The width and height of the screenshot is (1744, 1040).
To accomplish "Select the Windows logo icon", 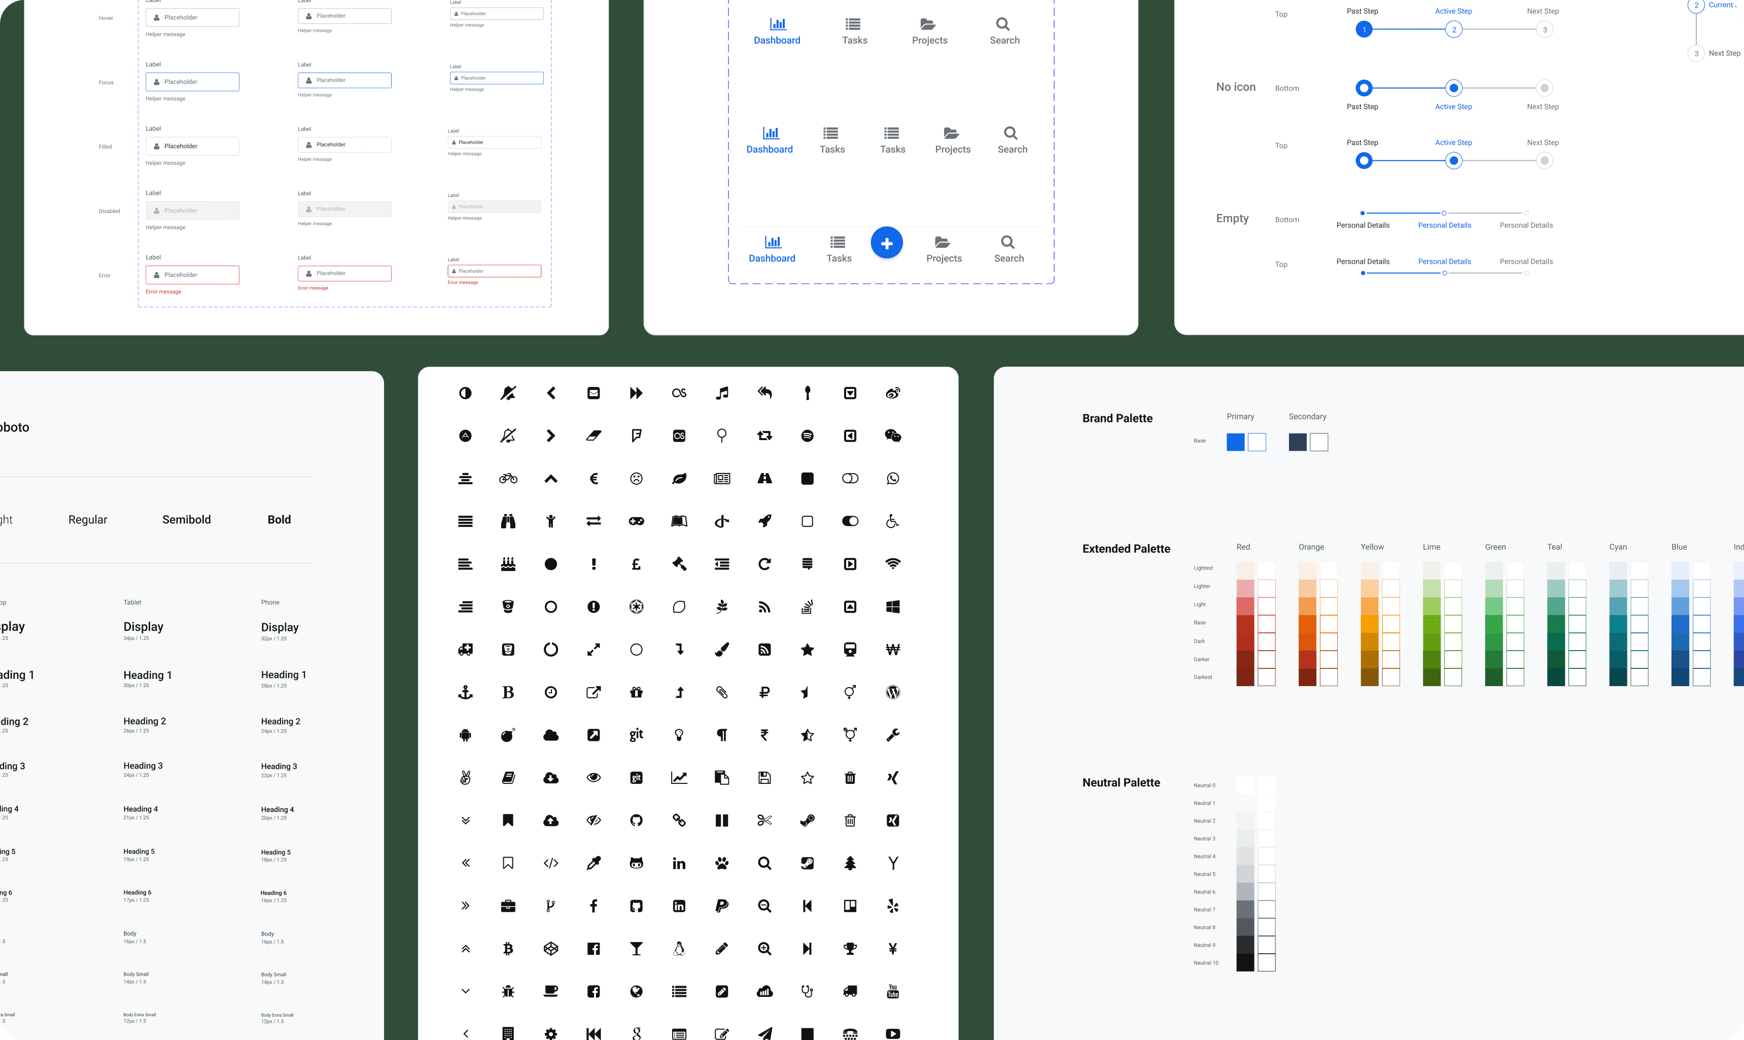I will [892, 607].
